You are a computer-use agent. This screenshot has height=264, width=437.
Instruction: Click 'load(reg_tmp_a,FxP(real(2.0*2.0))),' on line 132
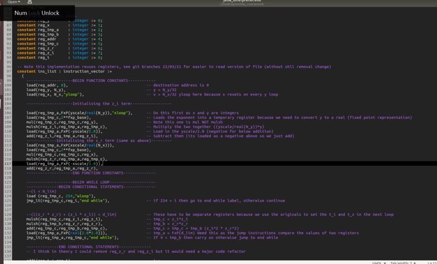[67, 233]
